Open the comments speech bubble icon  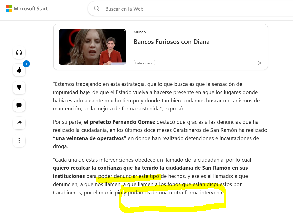click(19, 105)
